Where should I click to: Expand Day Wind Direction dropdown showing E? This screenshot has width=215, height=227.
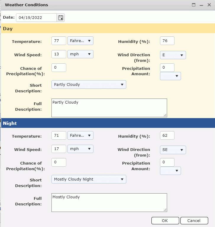[x=173, y=55]
